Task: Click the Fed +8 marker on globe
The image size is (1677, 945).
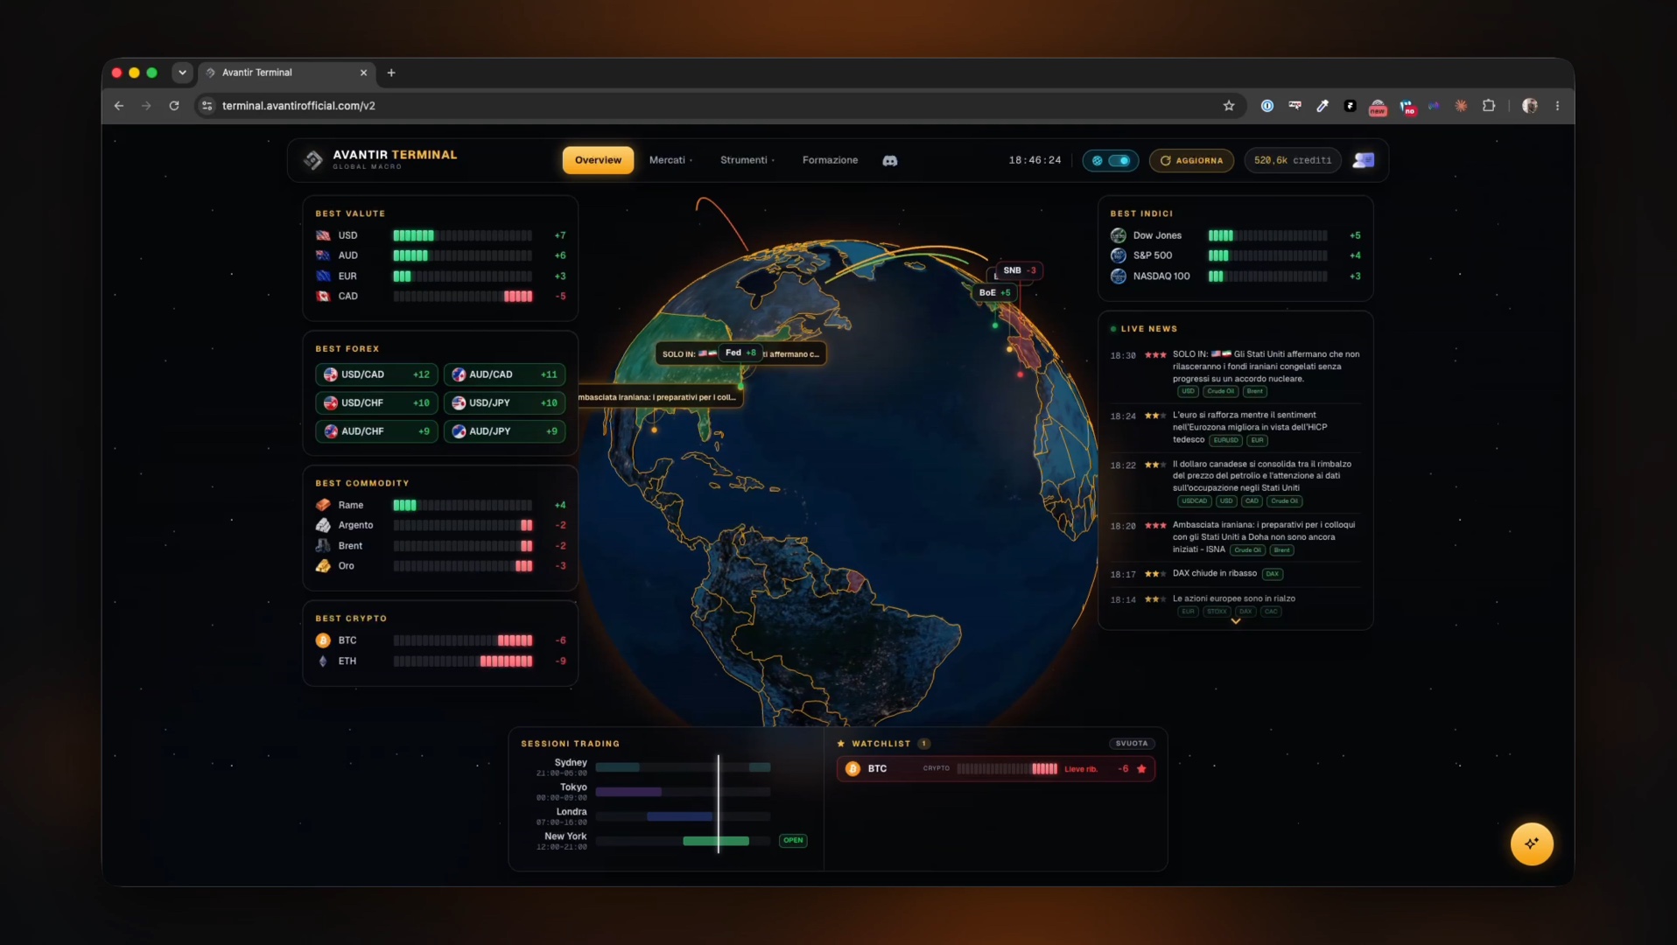Action: click(x=740, y=353)
